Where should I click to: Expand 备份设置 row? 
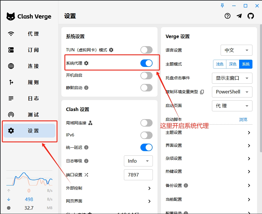[209, 185]
